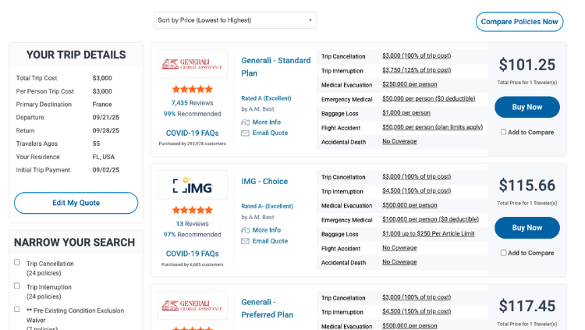
Task: Enable the Trip Interruption filter checkbox
Action: pos(17,286)
